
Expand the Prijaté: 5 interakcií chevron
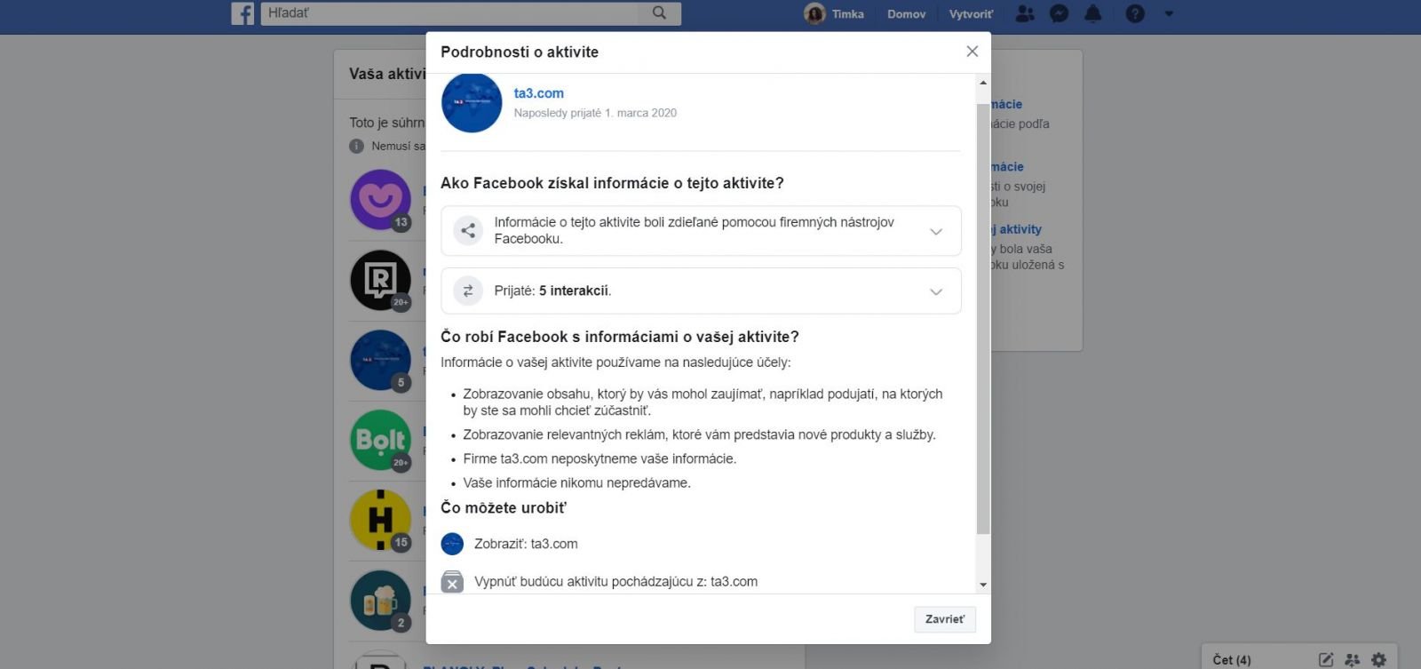tap(936, 291)
